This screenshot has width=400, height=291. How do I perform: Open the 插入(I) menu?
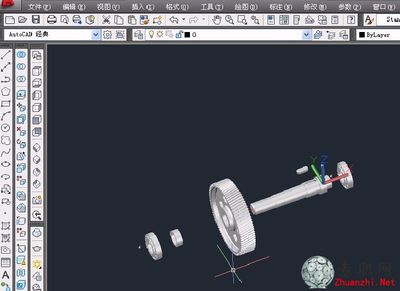tap(143, 7)
